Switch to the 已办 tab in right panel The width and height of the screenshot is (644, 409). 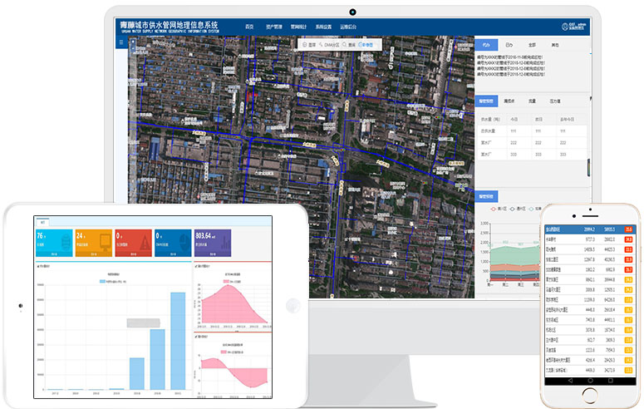coord(509,45)
